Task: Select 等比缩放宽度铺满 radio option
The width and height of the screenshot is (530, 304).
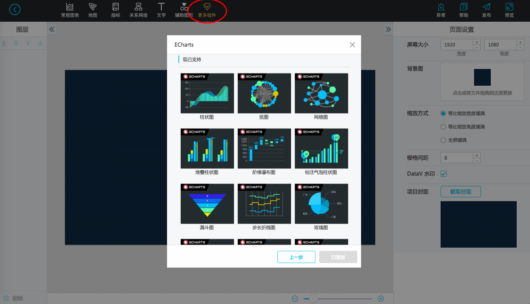Action: (x=443, y=114)
